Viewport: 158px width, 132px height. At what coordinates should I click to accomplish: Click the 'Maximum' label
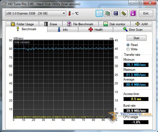click(129, 70)
